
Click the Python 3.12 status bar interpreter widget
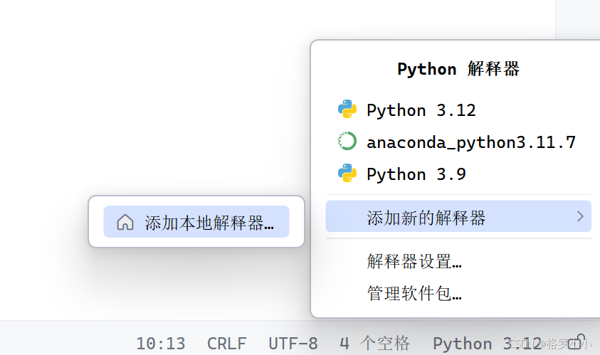(487, 344)
